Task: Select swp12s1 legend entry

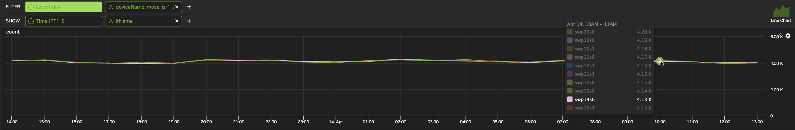Action: tap(609, 66)
